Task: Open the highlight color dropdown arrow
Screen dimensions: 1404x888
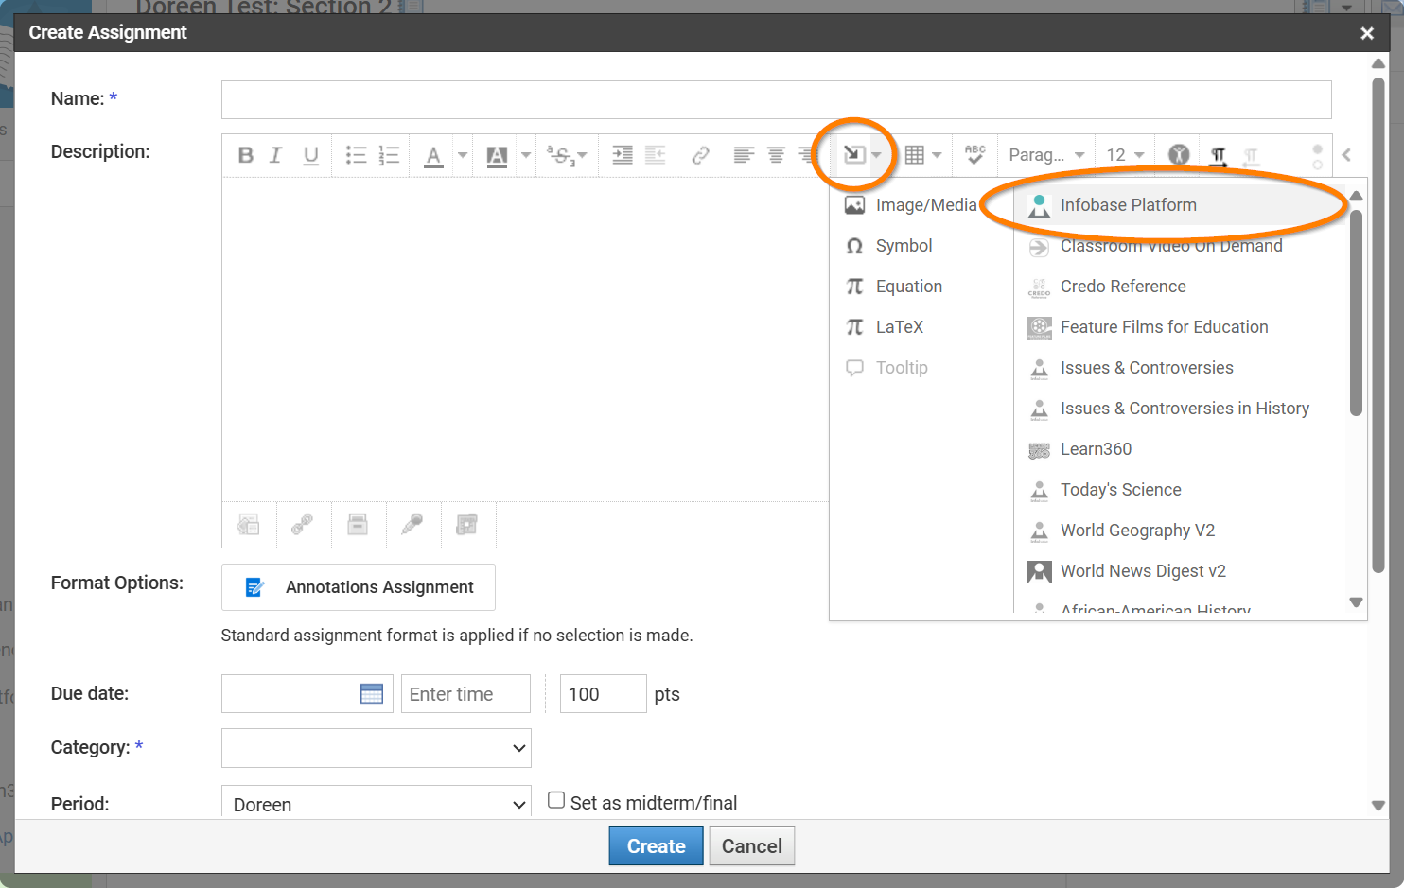Action: tap(526, 155)
